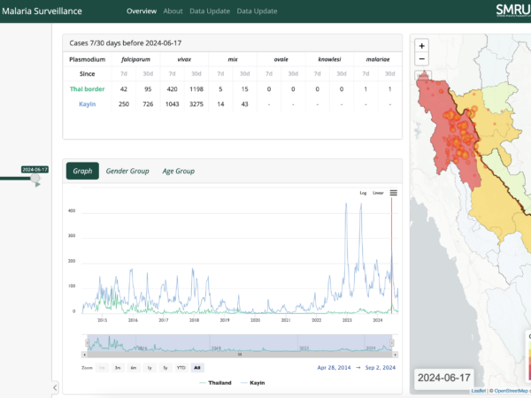The height and width of the screenshot is (398, 531).
Task: Edit the start date Apr 28, 2014
Action: [334, 368]
